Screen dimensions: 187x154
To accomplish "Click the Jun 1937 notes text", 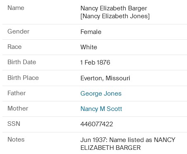I will pyautogui.click(x=128, y=144).
